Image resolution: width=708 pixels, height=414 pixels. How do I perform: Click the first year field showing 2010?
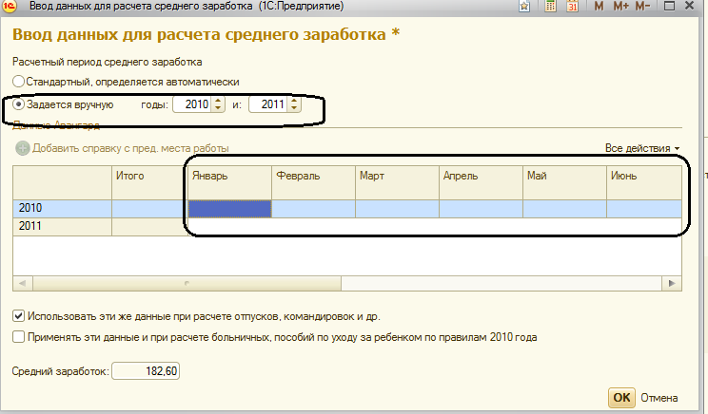[192, 104]
